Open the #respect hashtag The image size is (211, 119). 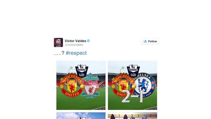76,53
